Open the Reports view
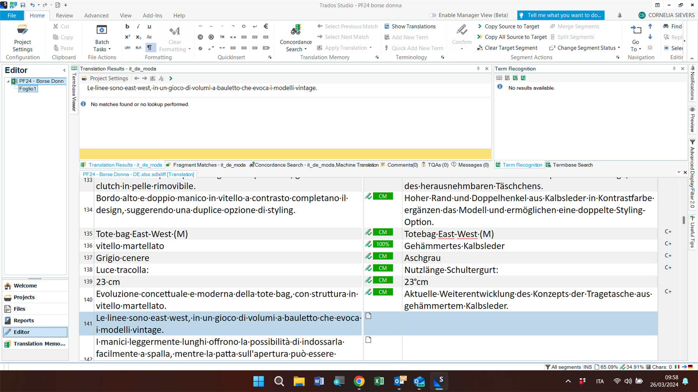Image resolution: width=698 pixels, height=392 pixels. (35, 320)
